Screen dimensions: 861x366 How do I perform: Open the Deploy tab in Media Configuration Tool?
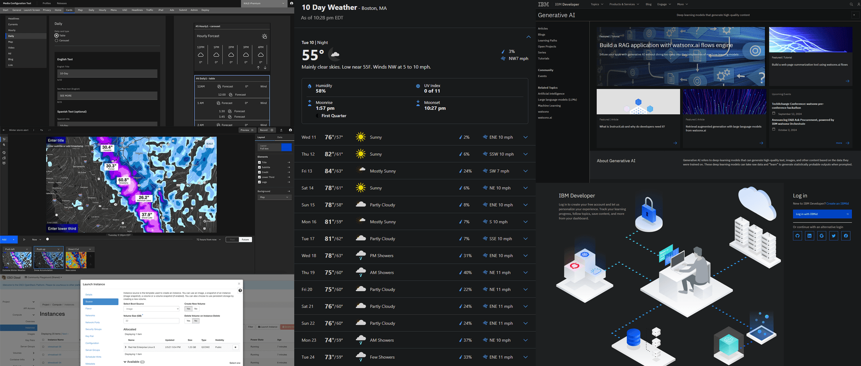click(x=205, y=10)
